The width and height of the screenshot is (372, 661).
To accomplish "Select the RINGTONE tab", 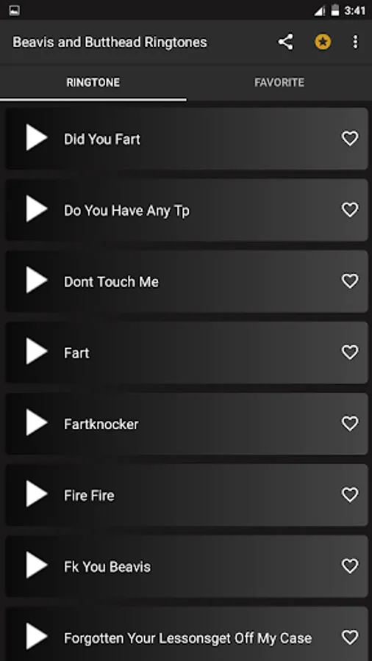I will tap(93, 82).
